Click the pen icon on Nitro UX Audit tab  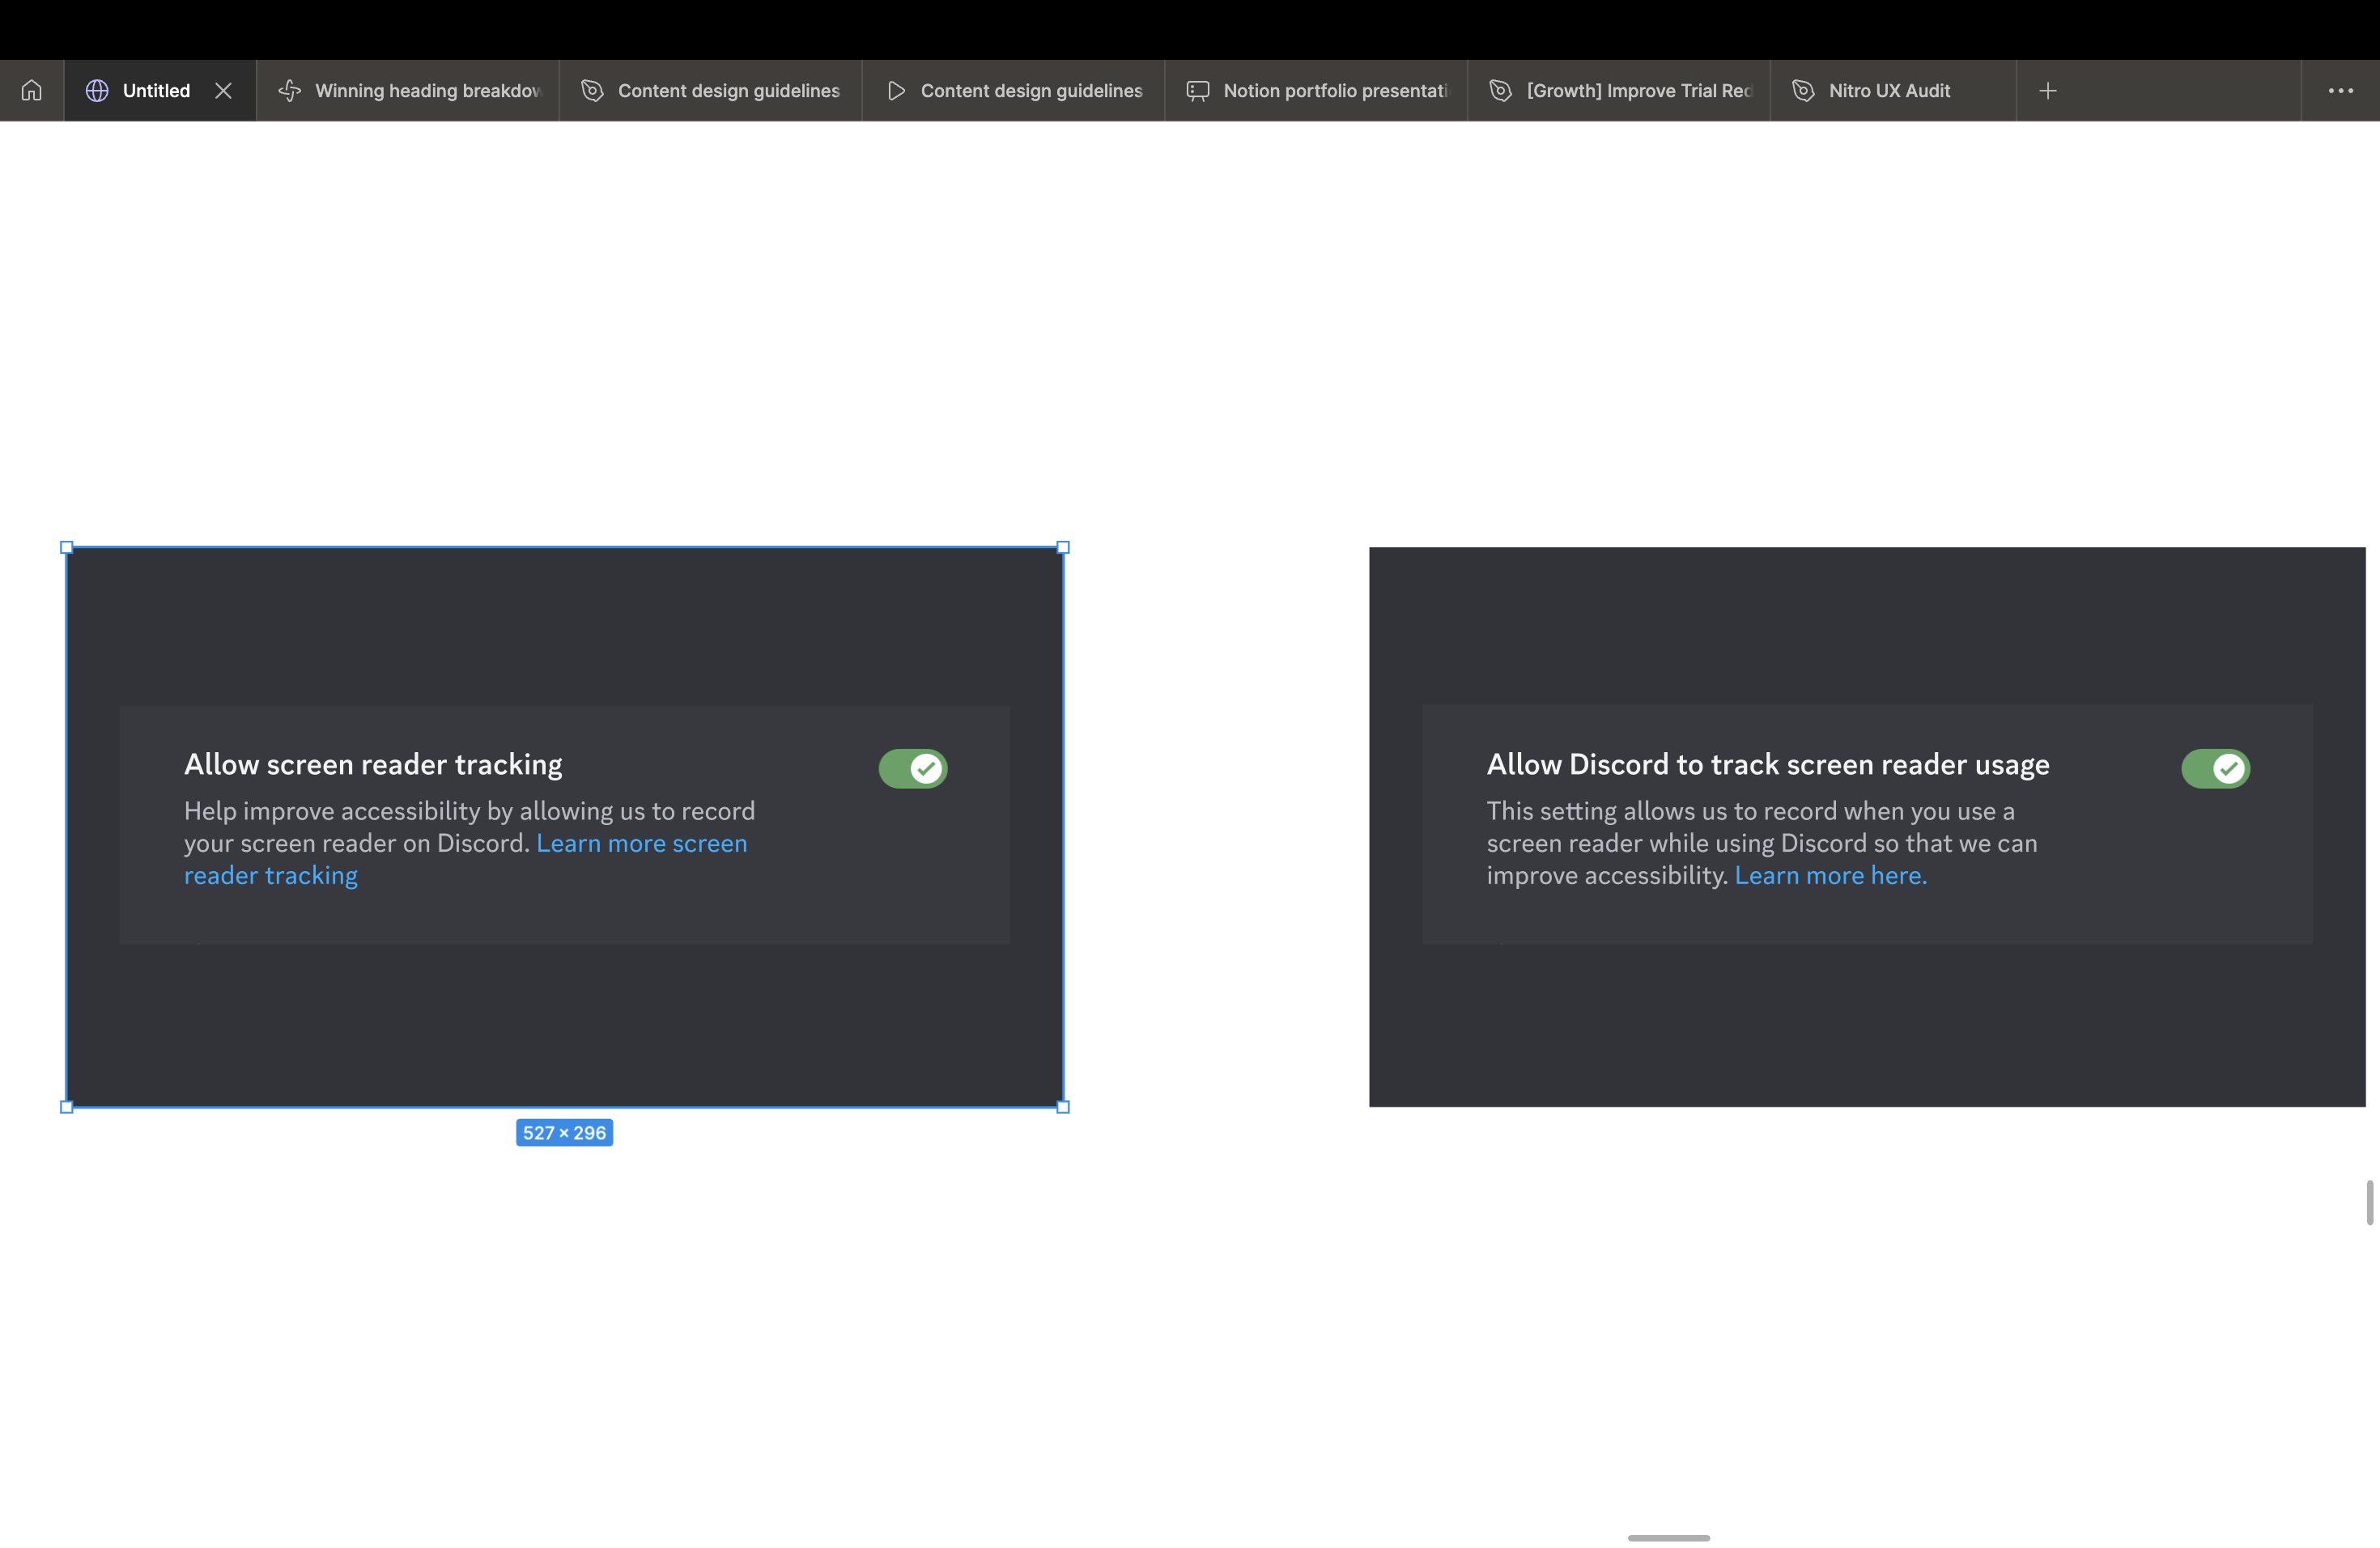(1803, 90)
